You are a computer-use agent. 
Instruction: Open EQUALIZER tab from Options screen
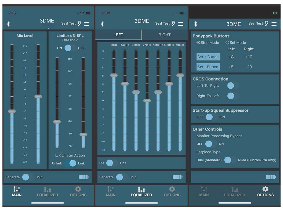click(235, 192)
